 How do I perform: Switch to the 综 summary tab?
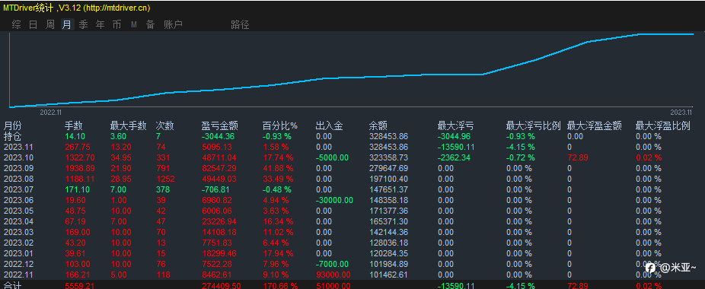tap(16, 25)
